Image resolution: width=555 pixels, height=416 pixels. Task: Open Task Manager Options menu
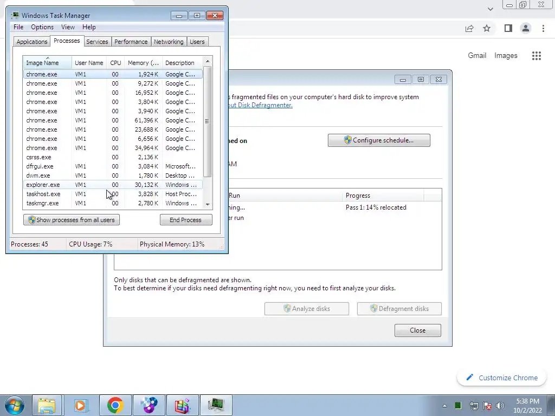pyautogui.click(x=42, y=27)
